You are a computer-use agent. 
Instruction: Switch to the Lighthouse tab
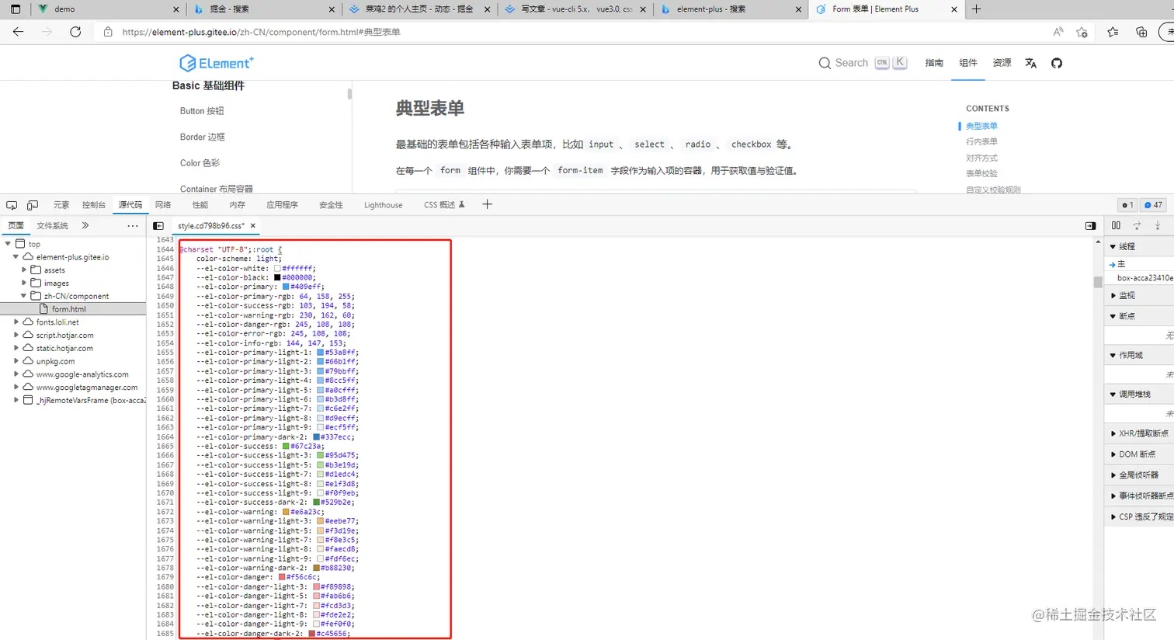coord(384,205)
